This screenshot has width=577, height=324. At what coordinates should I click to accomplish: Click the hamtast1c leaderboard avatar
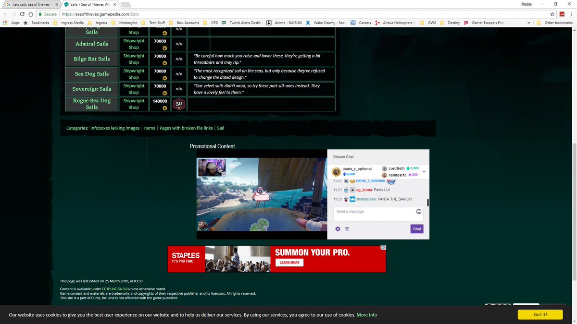[x=384, y=175]
